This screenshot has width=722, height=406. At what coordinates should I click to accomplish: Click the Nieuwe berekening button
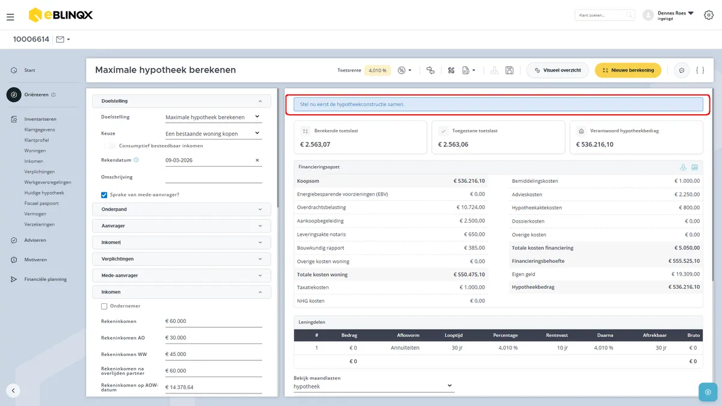coord(628,70)
